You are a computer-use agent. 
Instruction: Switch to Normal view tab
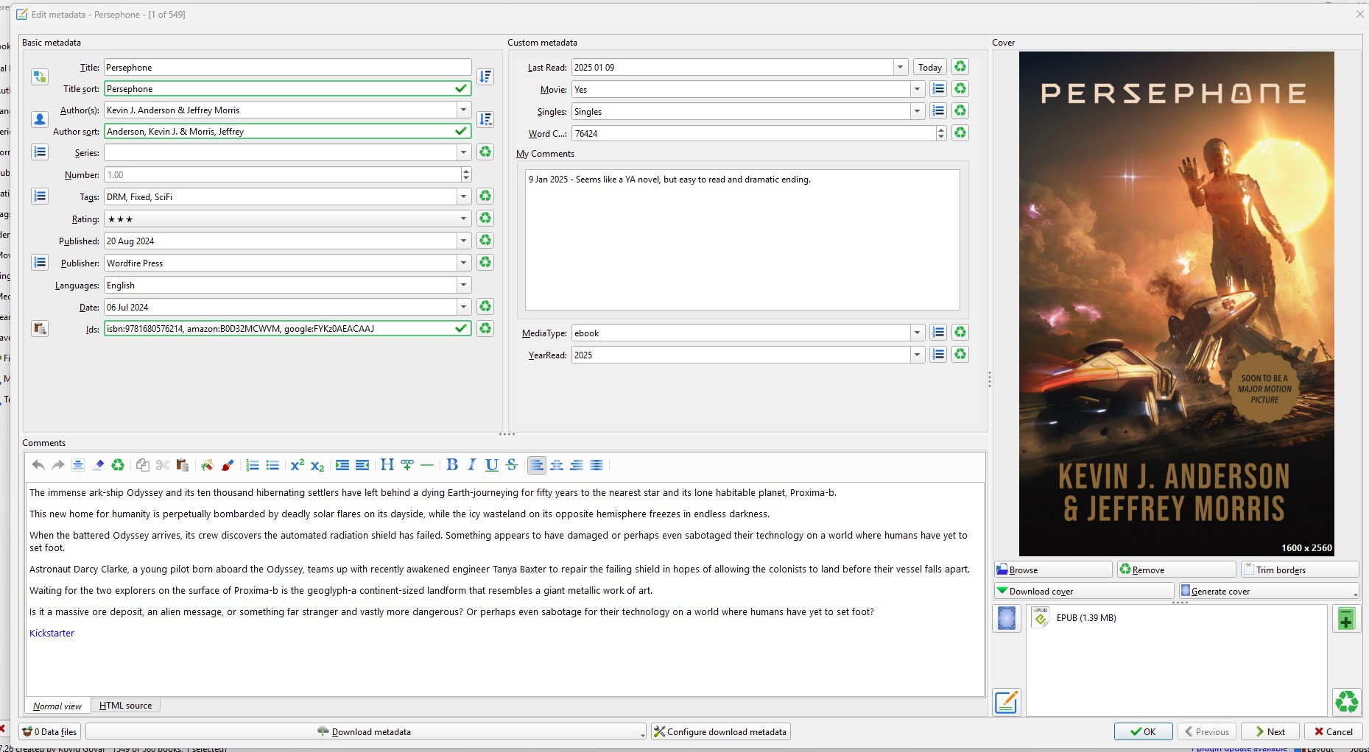(x=57, y=706)
